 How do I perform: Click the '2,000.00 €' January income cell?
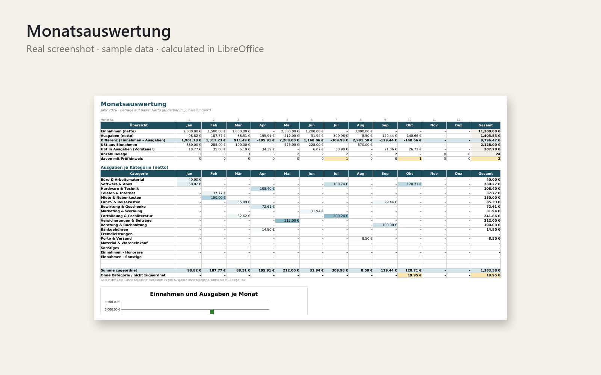tap(189, 131)
